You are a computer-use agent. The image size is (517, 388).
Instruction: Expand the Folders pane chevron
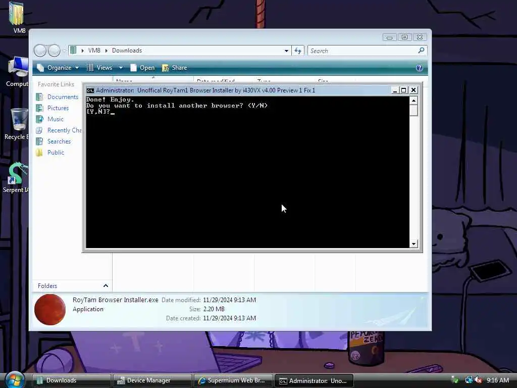106,286
